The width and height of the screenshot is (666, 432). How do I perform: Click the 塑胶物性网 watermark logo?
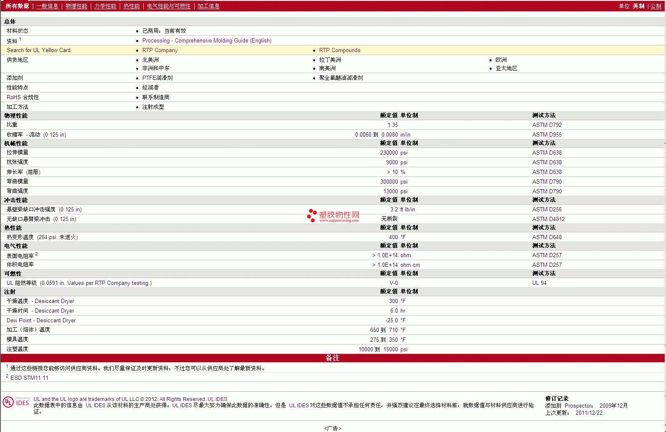click(x=333, y=216)
